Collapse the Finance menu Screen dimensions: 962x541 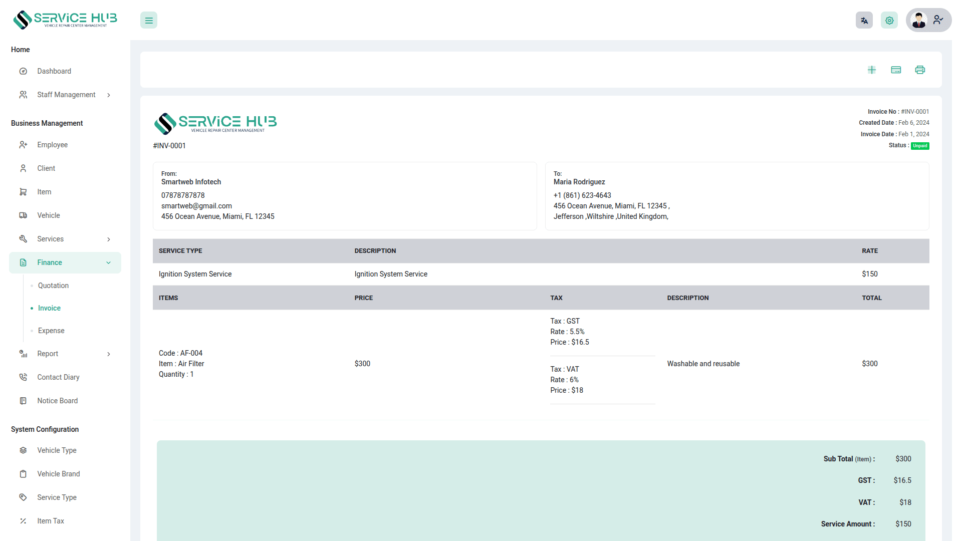[x=109, y=262]
